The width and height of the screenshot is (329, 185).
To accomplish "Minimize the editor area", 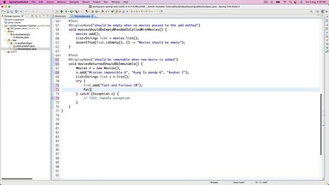I will (318, 16).
